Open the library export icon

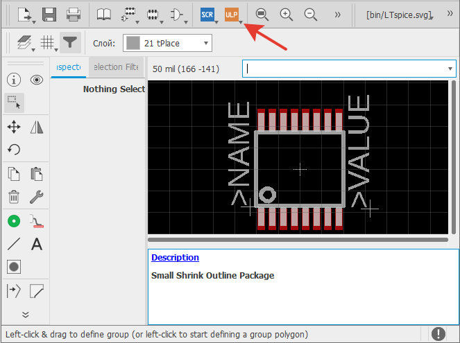[24, 15]
